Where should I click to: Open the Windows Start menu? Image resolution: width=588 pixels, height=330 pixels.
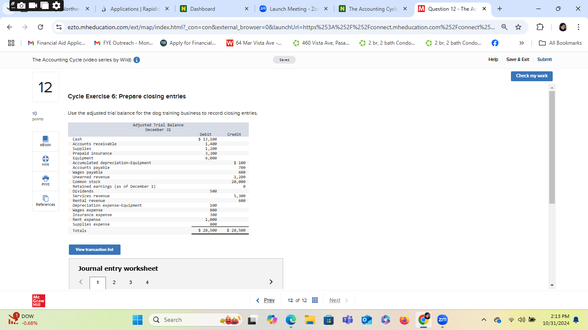click(137, 320)
